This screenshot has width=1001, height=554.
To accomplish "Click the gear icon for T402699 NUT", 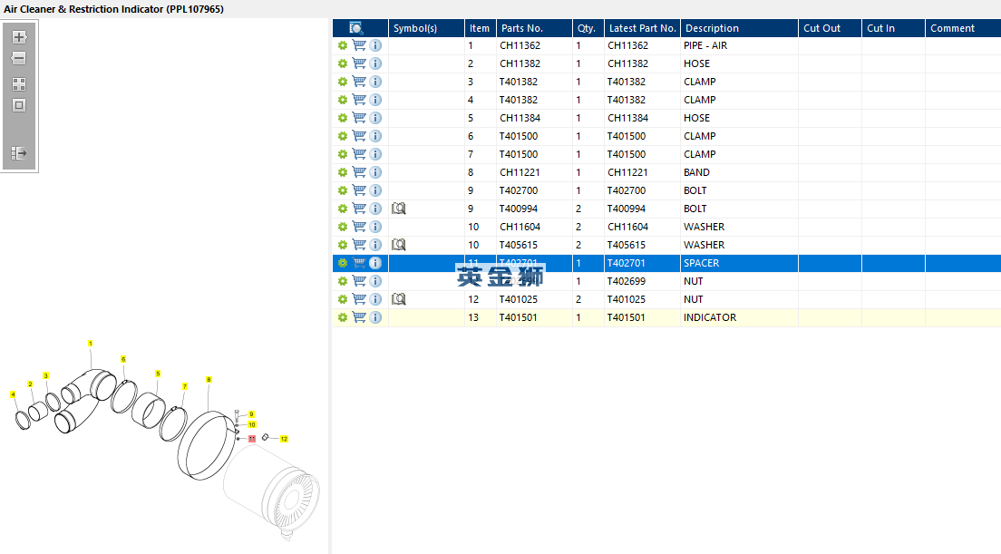I will (x=343, y=281).
